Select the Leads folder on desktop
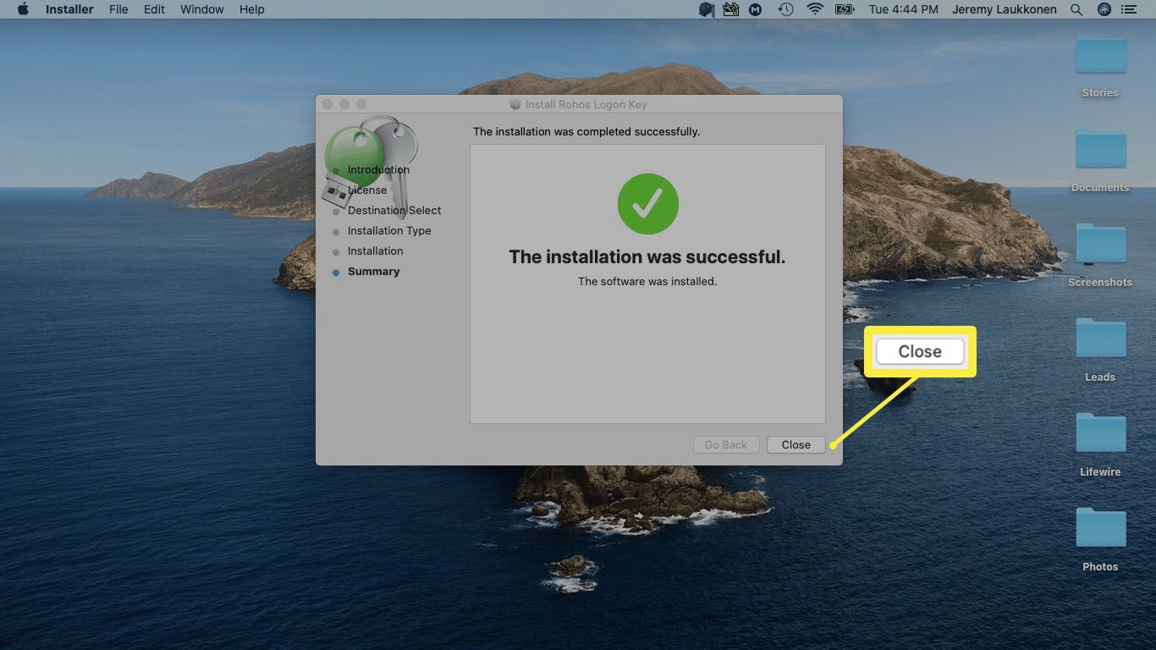 (x=1100, y=350)
